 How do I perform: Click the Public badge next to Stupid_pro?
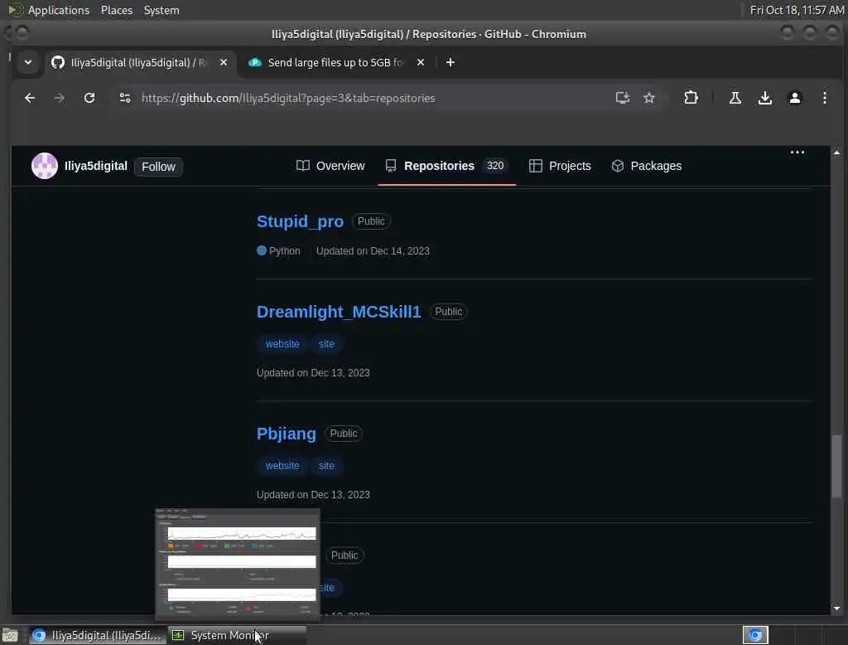click(x=371, y=221)
